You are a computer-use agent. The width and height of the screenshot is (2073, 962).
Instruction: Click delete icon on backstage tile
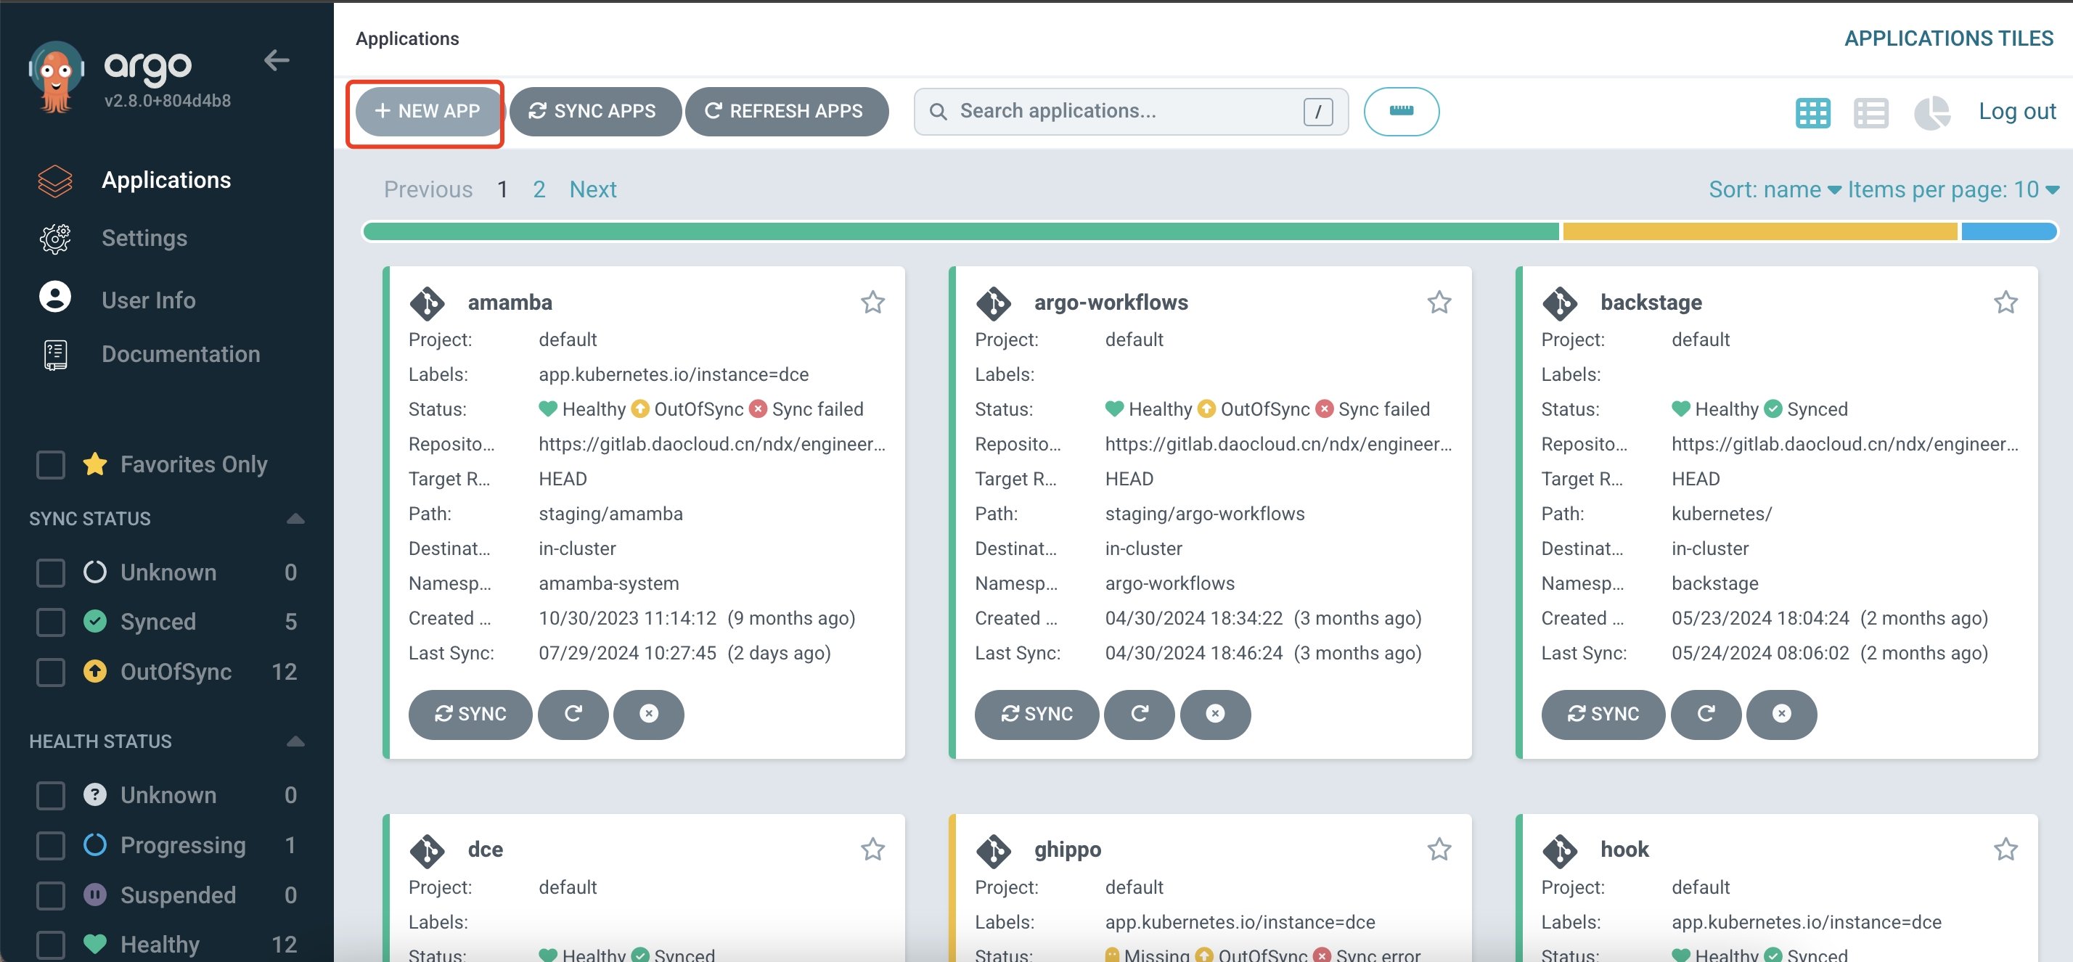click(x=1782, y=713)
